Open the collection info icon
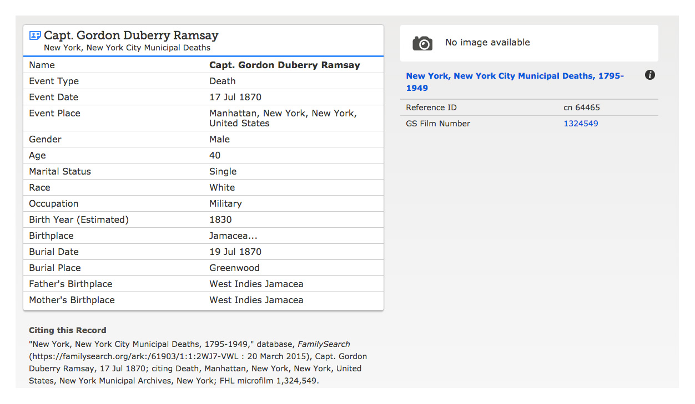695x404 pixels. click(650, 75)
